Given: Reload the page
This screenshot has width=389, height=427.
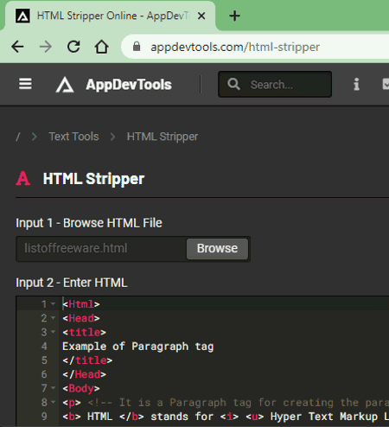Looking at the screenshot, I should click(73, 47).
